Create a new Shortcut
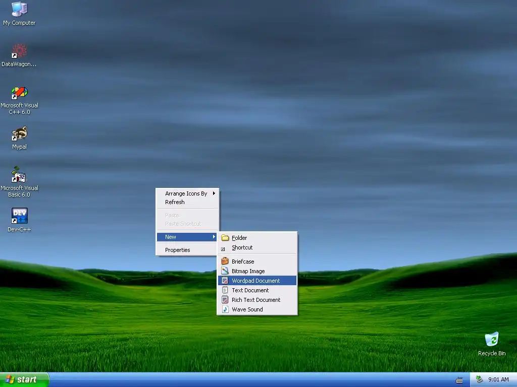517x387 pixels. pyautogui.click(x=257, y=247)
